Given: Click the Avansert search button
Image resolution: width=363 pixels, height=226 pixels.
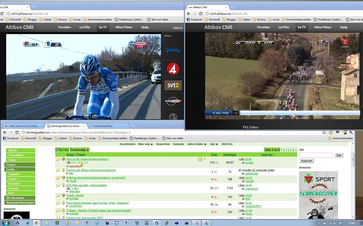Looking at the screenshot, I should pos(306,161).
